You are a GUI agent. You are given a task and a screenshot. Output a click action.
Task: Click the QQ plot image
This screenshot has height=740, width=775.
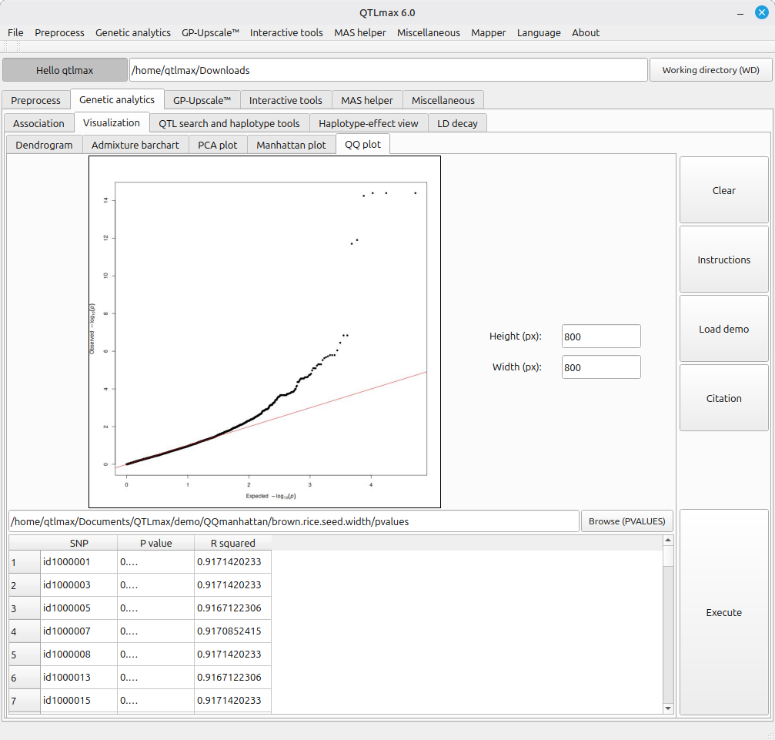click(x=265, y=332)
